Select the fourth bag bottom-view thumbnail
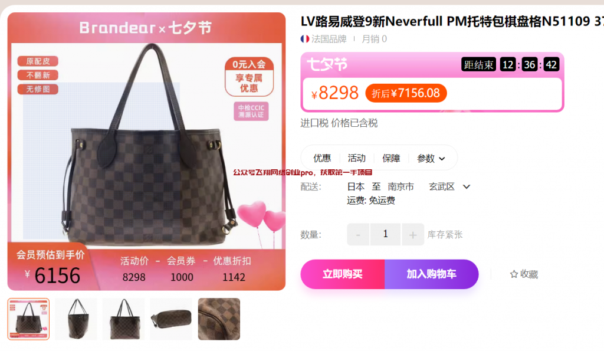 point(171,319)
